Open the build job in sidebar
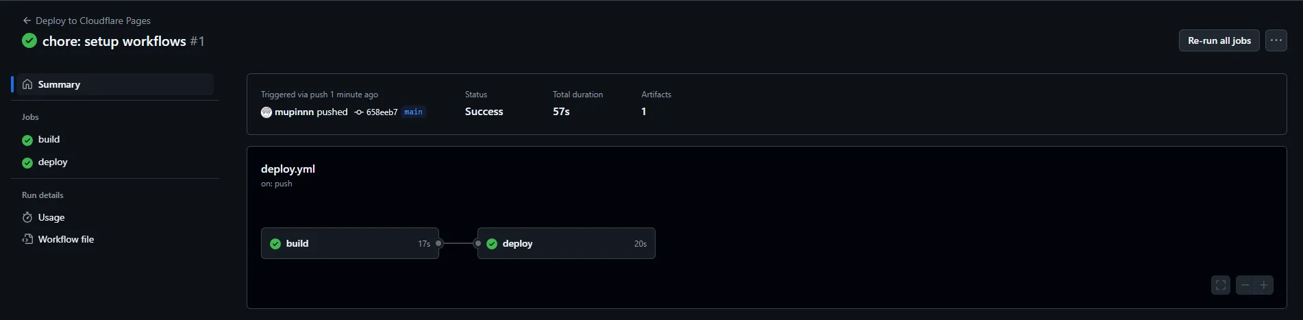 pos(49,140)
